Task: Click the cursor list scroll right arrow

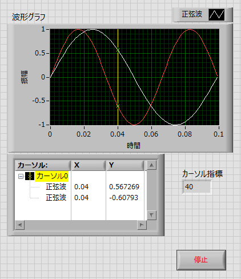Action: pos(142,225)
